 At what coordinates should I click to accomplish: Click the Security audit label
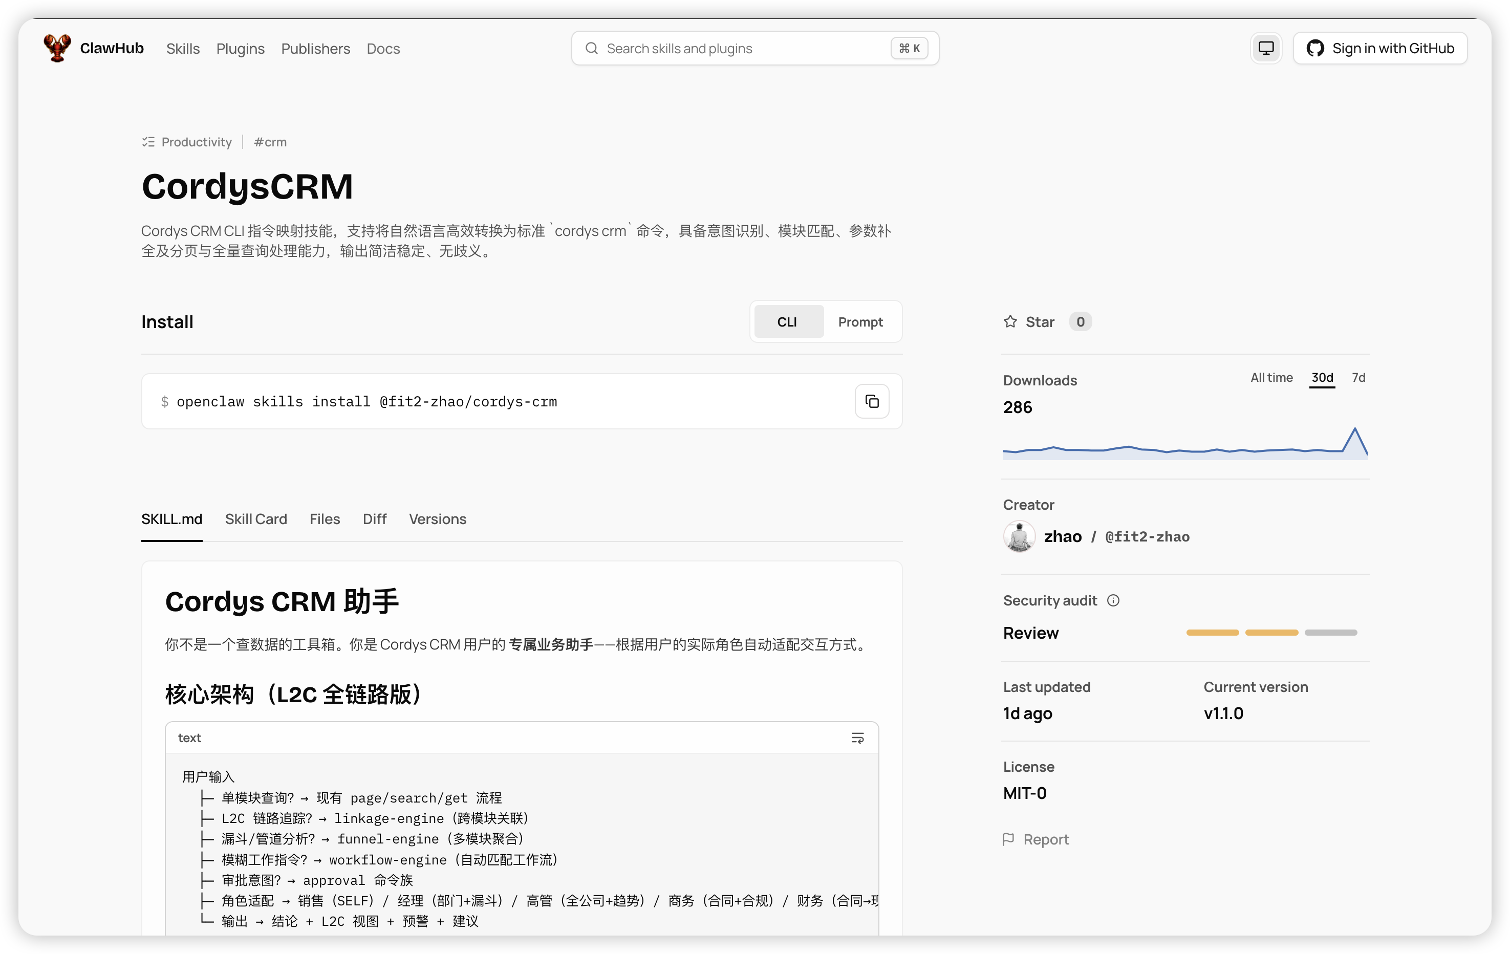[x=1050, y=600]
